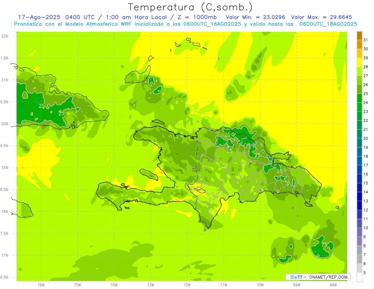
Task: Click the '17N' latitude label
Action: 5,255
